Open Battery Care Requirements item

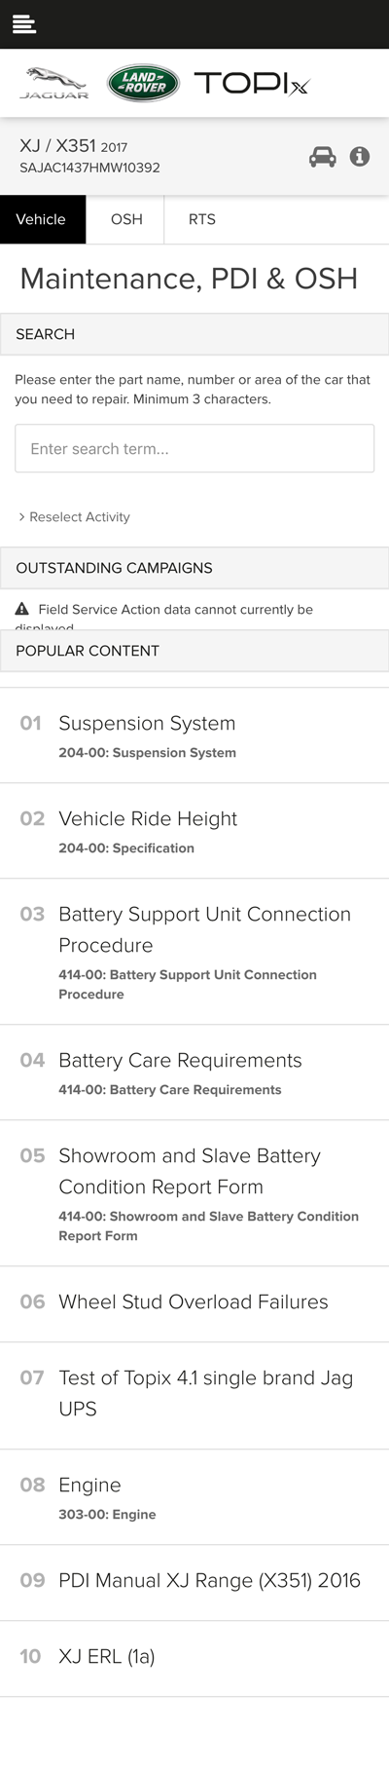[x=194, y=1073]
